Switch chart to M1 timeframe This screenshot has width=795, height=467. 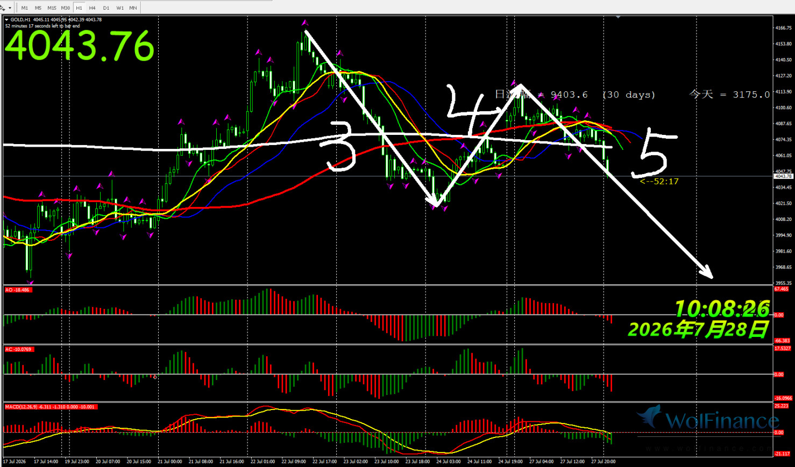pyautogui.click(x=25, y=8)
